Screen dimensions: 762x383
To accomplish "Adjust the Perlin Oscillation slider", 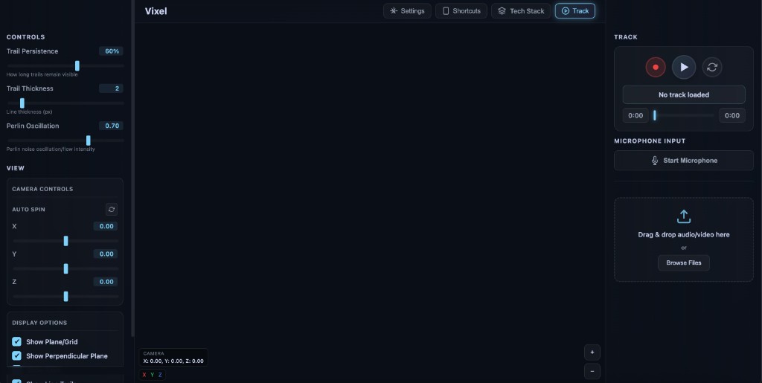I will click(65, 141).
